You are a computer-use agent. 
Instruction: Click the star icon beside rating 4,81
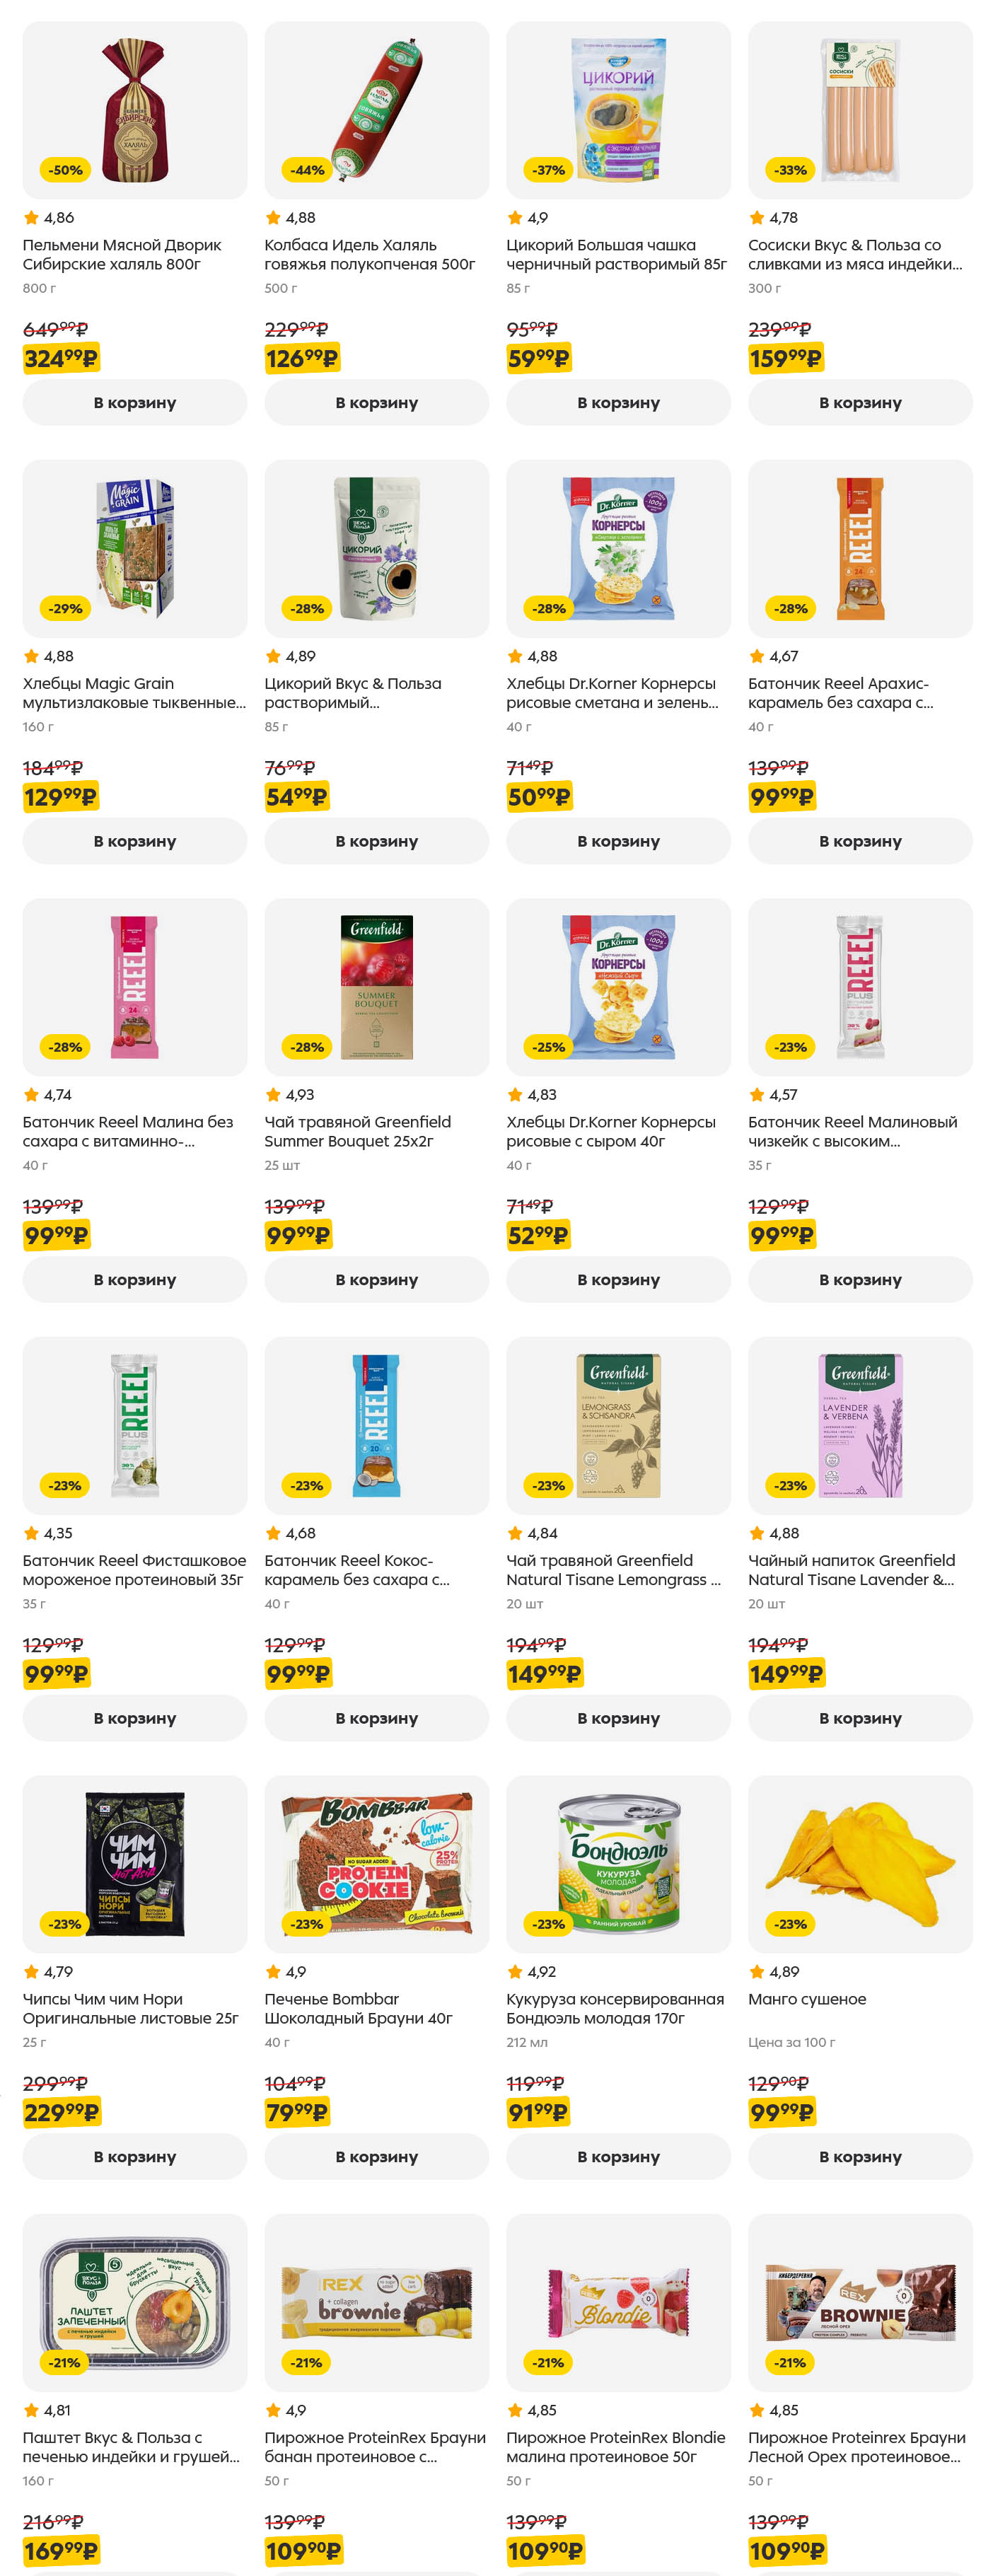[31, 2410]
